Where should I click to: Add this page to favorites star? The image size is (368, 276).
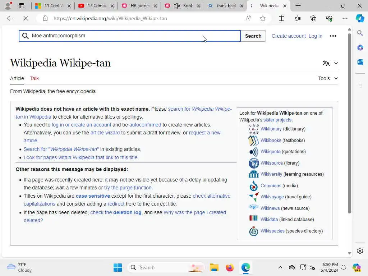[263, 18]
